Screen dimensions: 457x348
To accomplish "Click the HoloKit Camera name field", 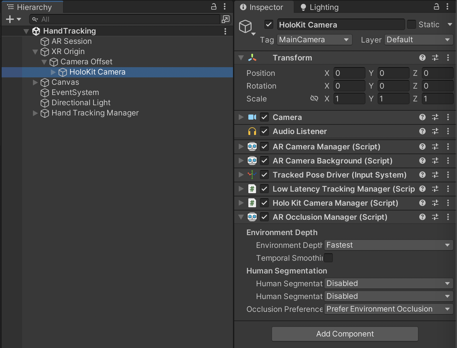I will click(x=340, y=24).
